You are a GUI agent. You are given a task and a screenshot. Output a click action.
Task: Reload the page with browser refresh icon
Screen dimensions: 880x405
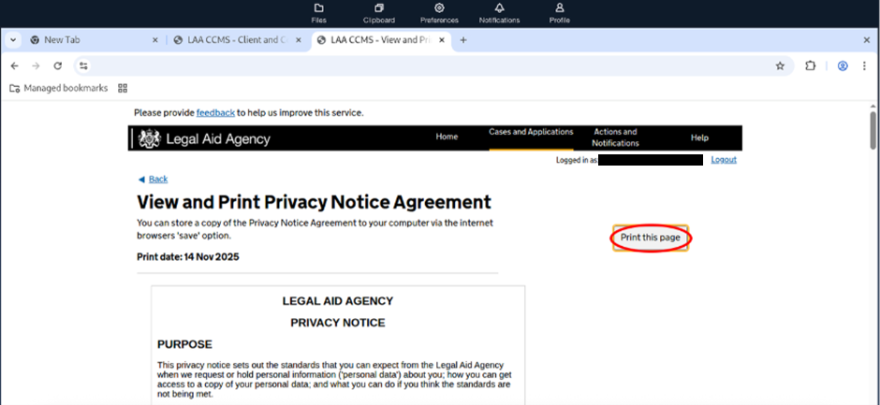click(57, 66)
